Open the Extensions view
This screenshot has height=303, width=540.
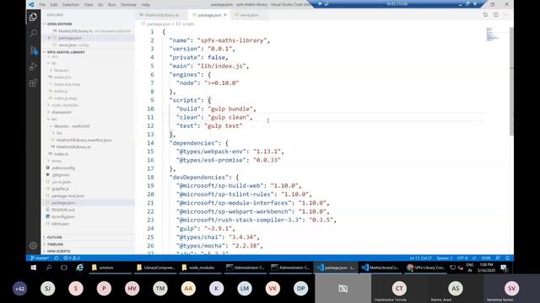point(33,82)
